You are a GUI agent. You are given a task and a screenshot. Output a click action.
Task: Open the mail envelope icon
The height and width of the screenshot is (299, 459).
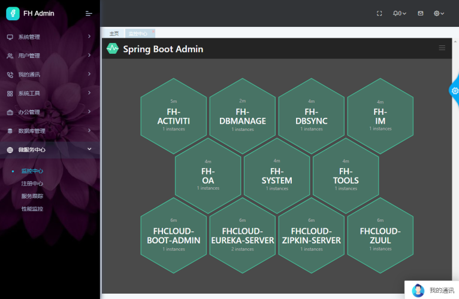click(420, 13)
